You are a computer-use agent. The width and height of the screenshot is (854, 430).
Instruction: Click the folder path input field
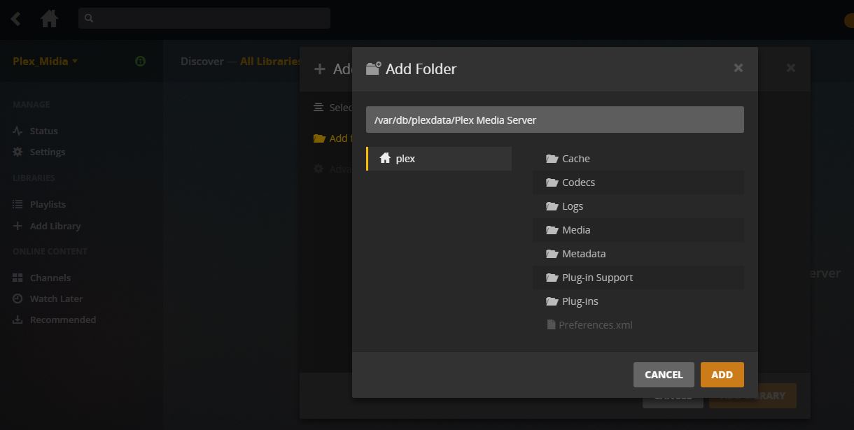555,120
